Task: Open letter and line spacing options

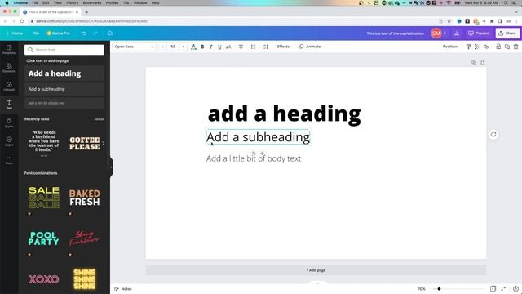Action: click(266, 47)
